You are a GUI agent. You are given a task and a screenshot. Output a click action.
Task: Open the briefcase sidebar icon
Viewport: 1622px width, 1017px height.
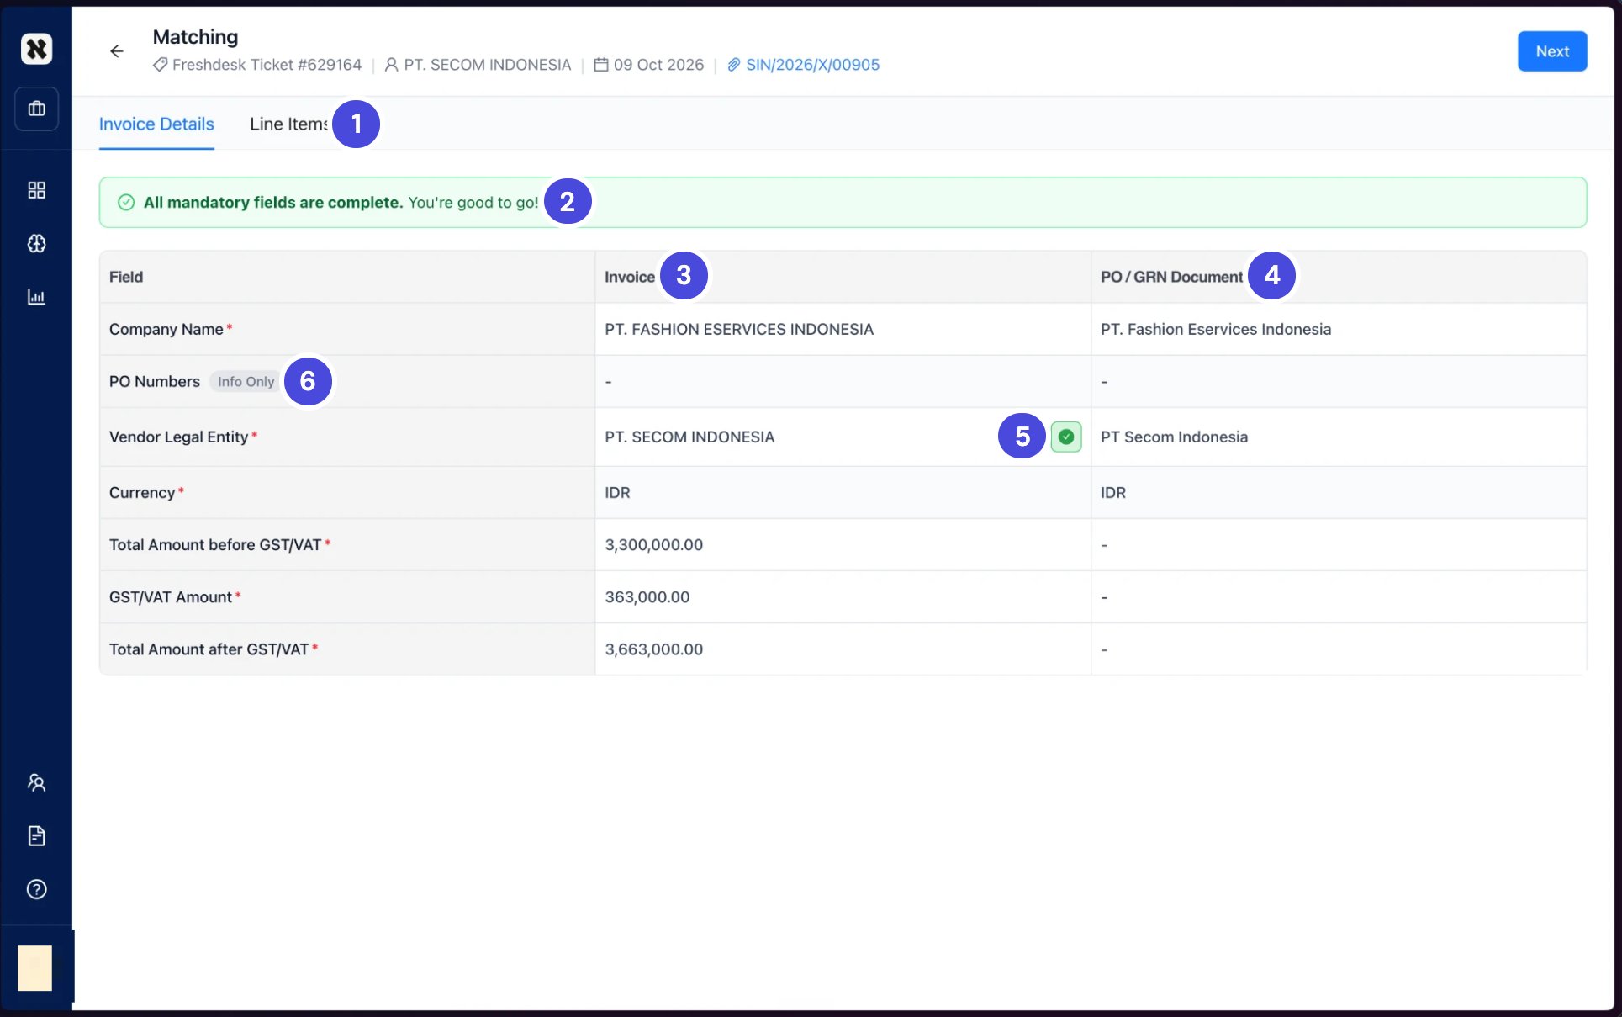point(36,109)
